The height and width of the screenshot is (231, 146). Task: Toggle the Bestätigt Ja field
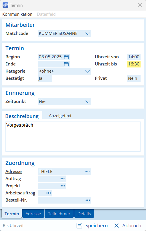[45, 78]
